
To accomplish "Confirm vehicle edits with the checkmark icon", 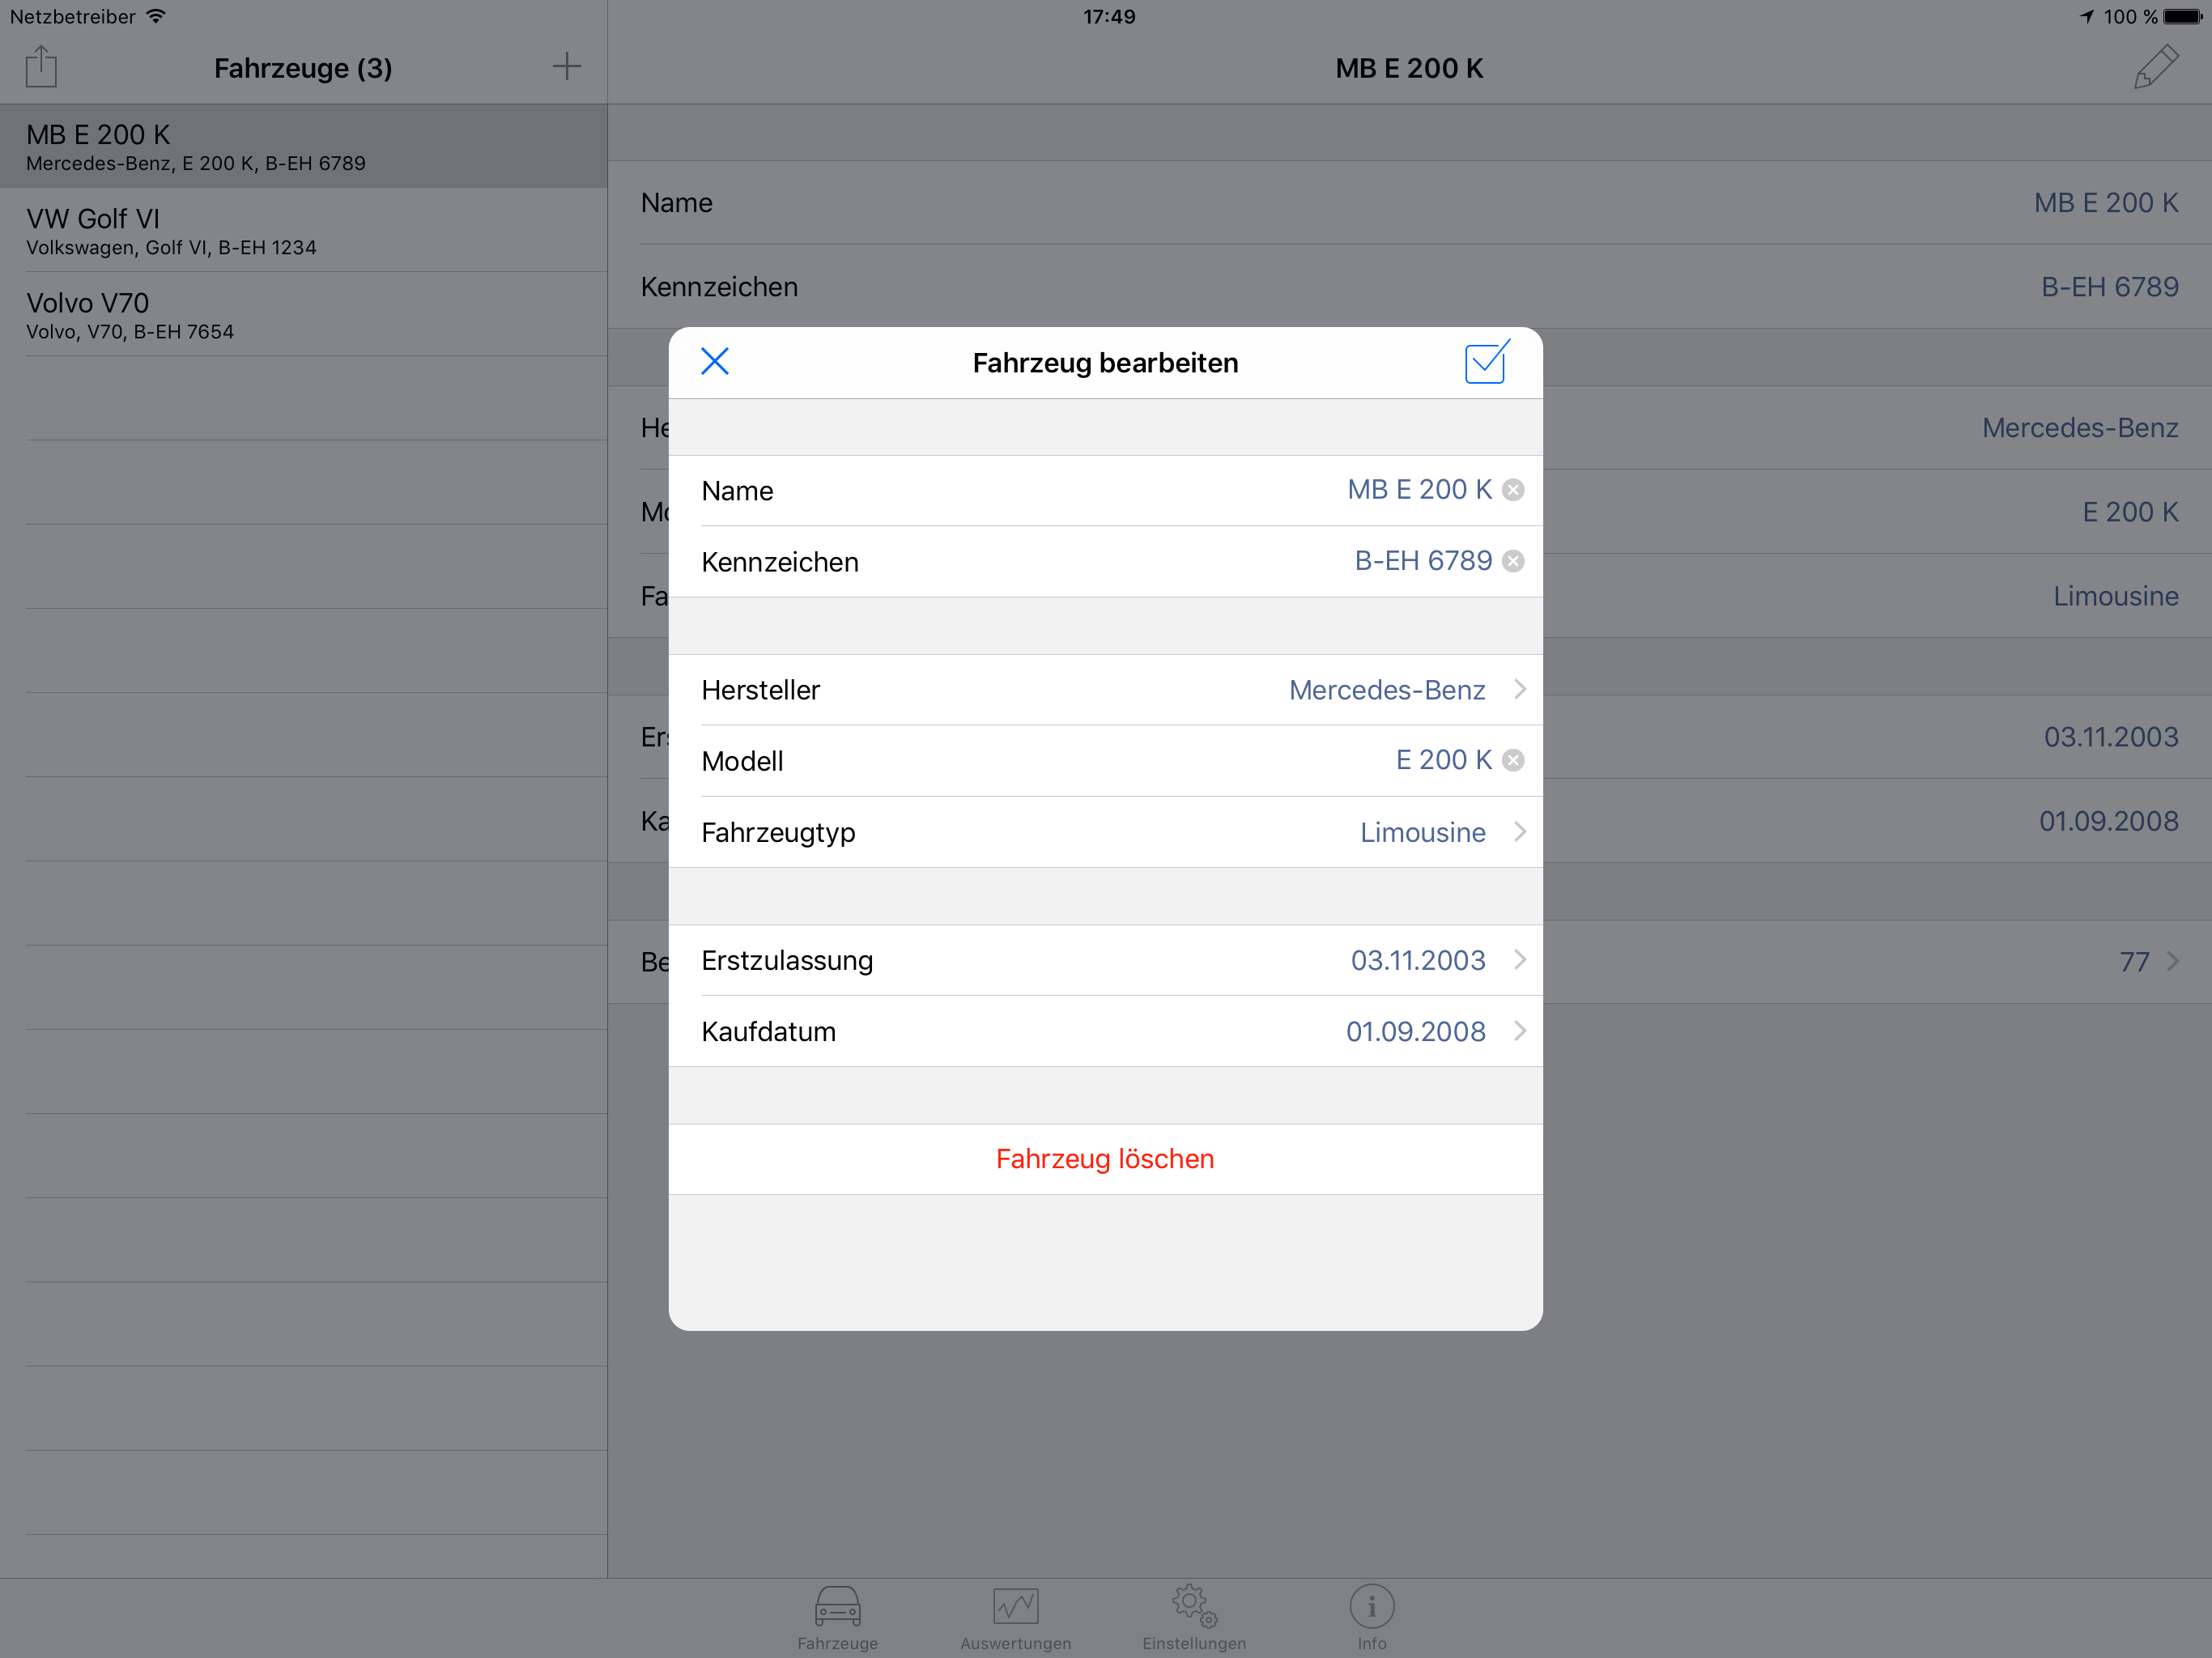I will click(x=1487, y=361).
